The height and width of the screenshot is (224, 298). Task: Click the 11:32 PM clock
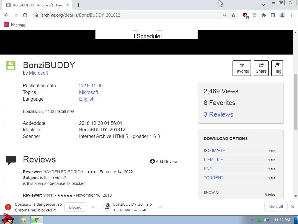[x=282, y=220]
